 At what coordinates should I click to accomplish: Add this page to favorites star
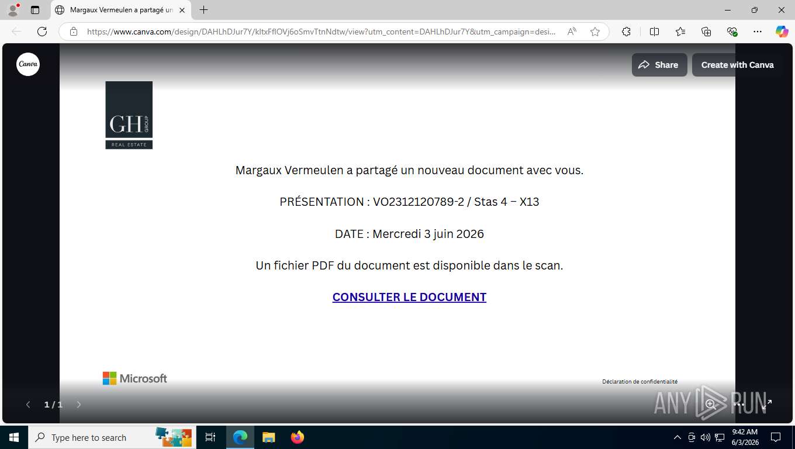(595, 32)
